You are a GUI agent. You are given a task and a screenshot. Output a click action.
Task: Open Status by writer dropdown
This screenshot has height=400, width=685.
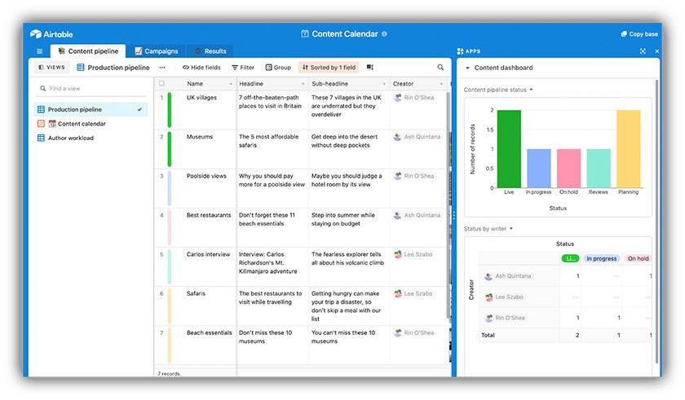pyautogui.click(x=488, y=229)
